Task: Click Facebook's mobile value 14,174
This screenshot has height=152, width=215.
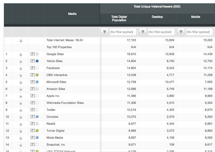Action: click(208, 68)
